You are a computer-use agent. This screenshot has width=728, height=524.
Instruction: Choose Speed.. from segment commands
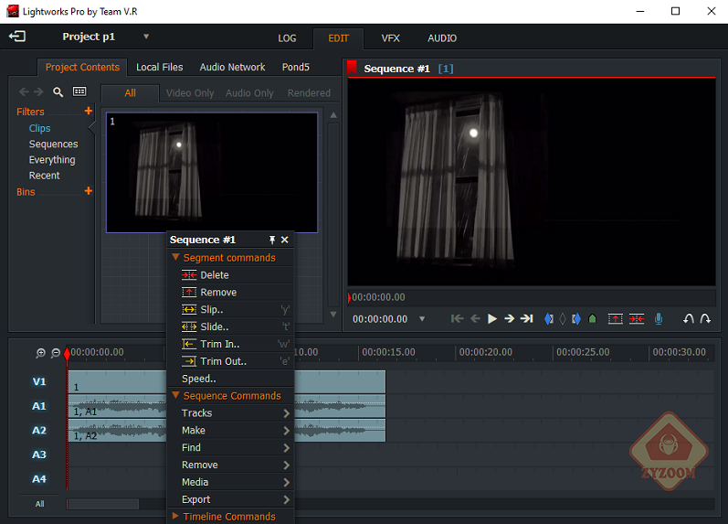pyautogui.click(x=199, y=379)
